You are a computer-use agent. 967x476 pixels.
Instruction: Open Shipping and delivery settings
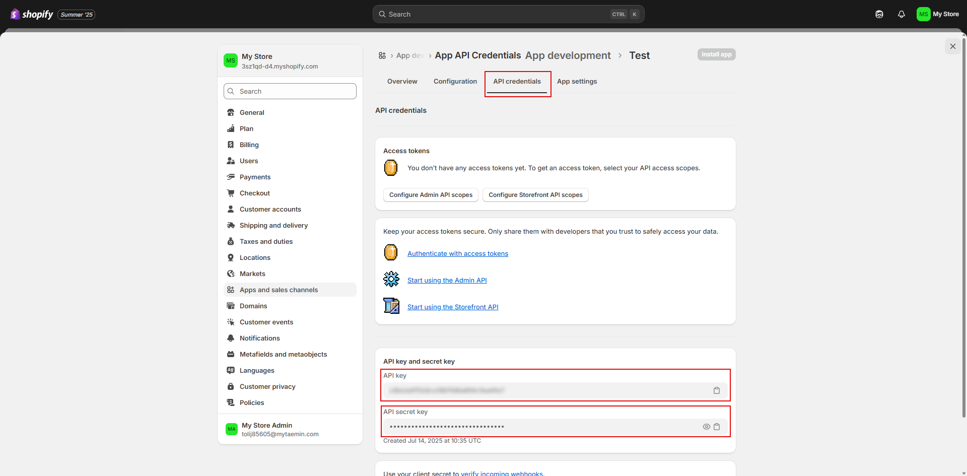(290, 225)
